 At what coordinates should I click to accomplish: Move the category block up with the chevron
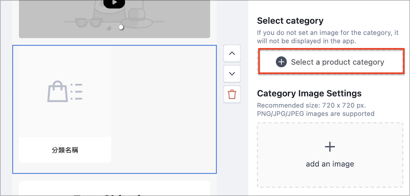coord(232,53)
